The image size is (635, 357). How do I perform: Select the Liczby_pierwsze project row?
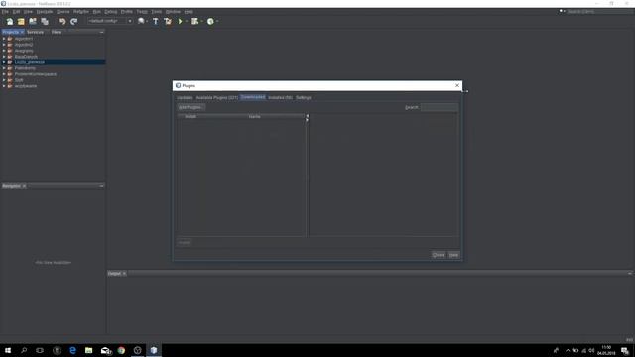tap(53, 62)
